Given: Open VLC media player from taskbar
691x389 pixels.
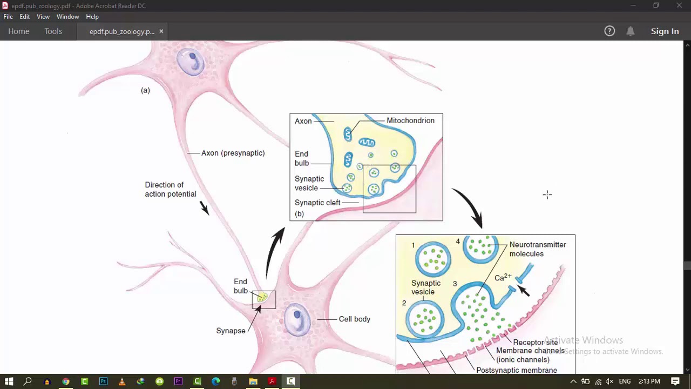Looking at the screenshot, I should tap(122, 381).
